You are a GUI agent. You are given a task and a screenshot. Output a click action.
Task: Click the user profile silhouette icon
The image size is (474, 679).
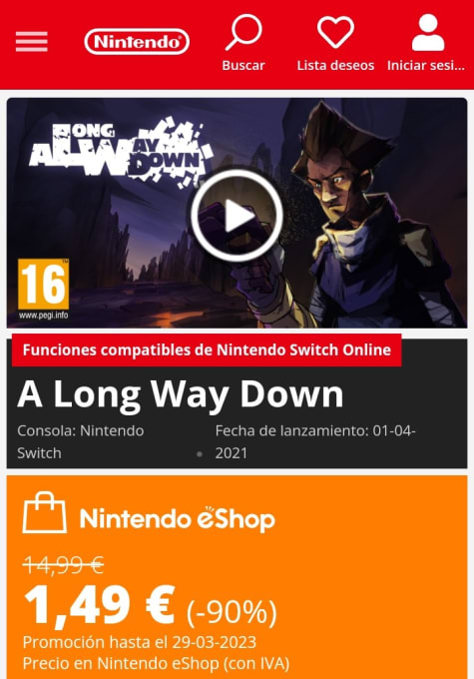tap(428, 32)
